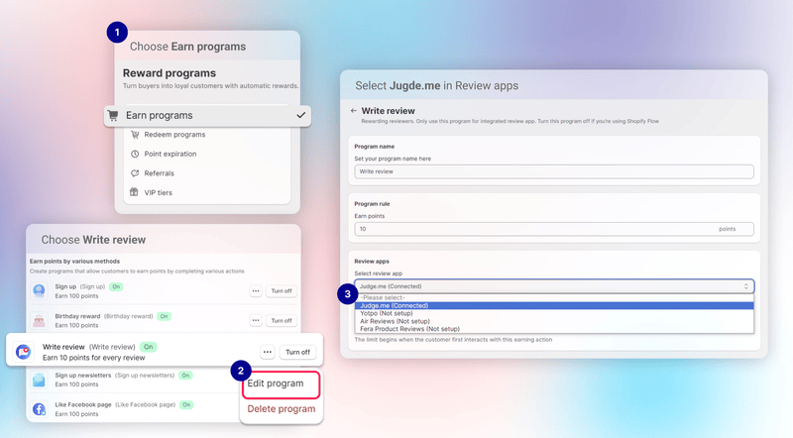
Task: Select Air Reviews (Not setup) option
Action: point(554,321)
